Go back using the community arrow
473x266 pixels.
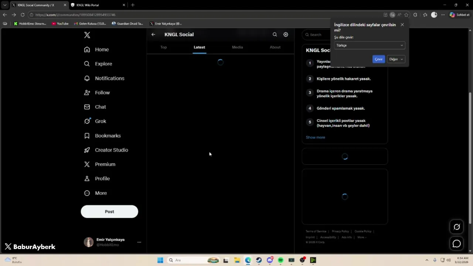[153, 34]
